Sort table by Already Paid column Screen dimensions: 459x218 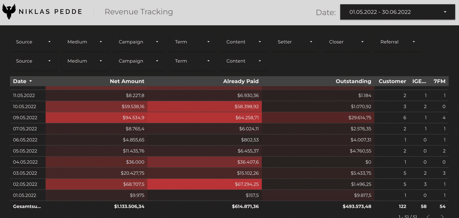coord(241,81)
